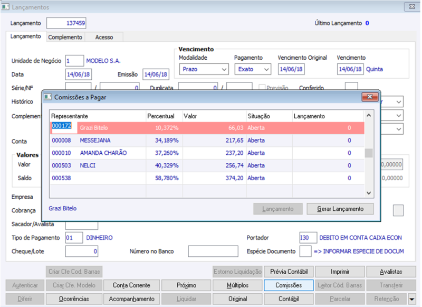The width and height of the screenshot is (422, 307).
Task: Open the Avalistas button
Action: click(390, 272)
